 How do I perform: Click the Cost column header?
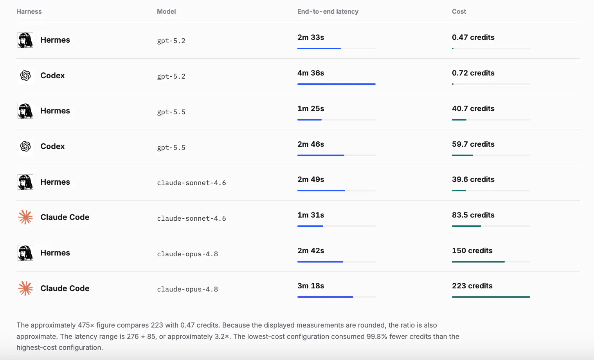point(459,11)
